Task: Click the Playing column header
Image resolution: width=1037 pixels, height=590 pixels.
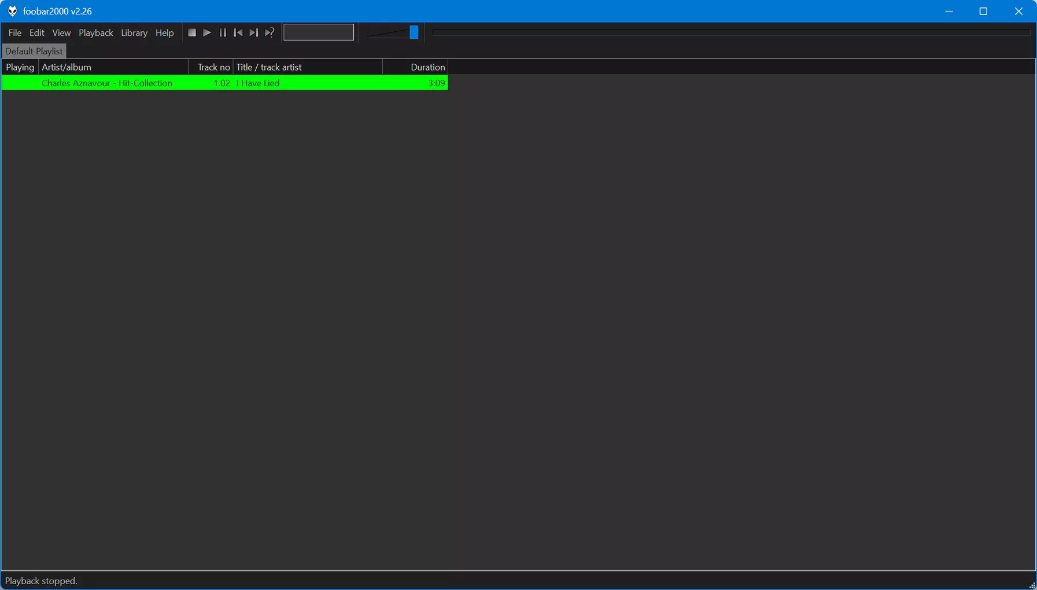Action: tap(20, 67)
